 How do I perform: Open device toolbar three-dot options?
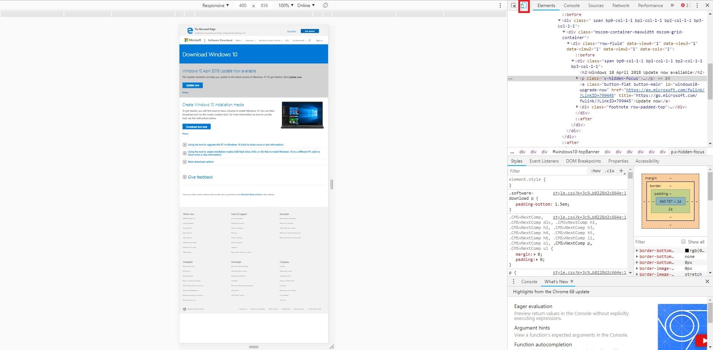(500, 6)
